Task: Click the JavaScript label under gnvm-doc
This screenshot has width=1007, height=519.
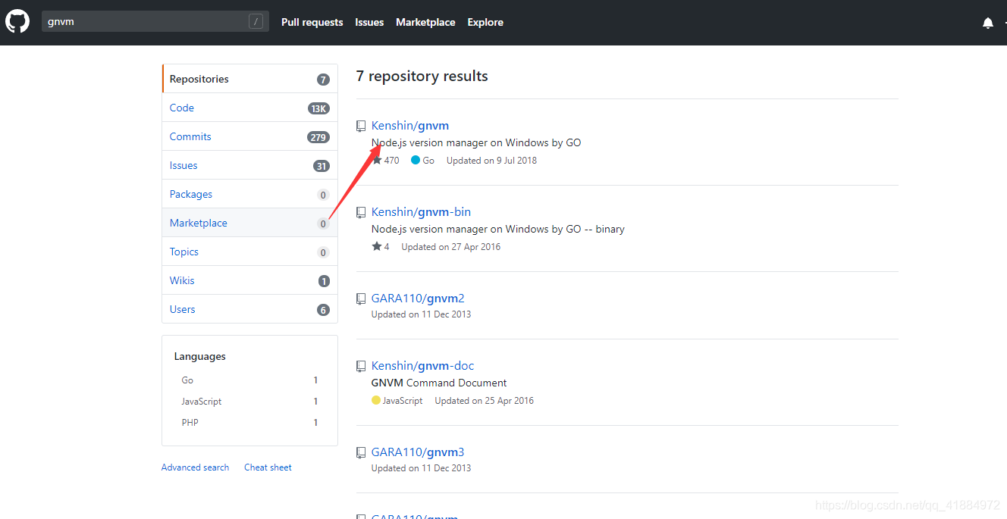Action: pyautogui.click(x=403, y=401)
